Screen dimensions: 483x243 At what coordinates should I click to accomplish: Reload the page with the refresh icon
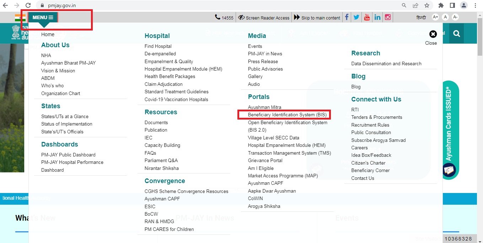tap(28, 5)
